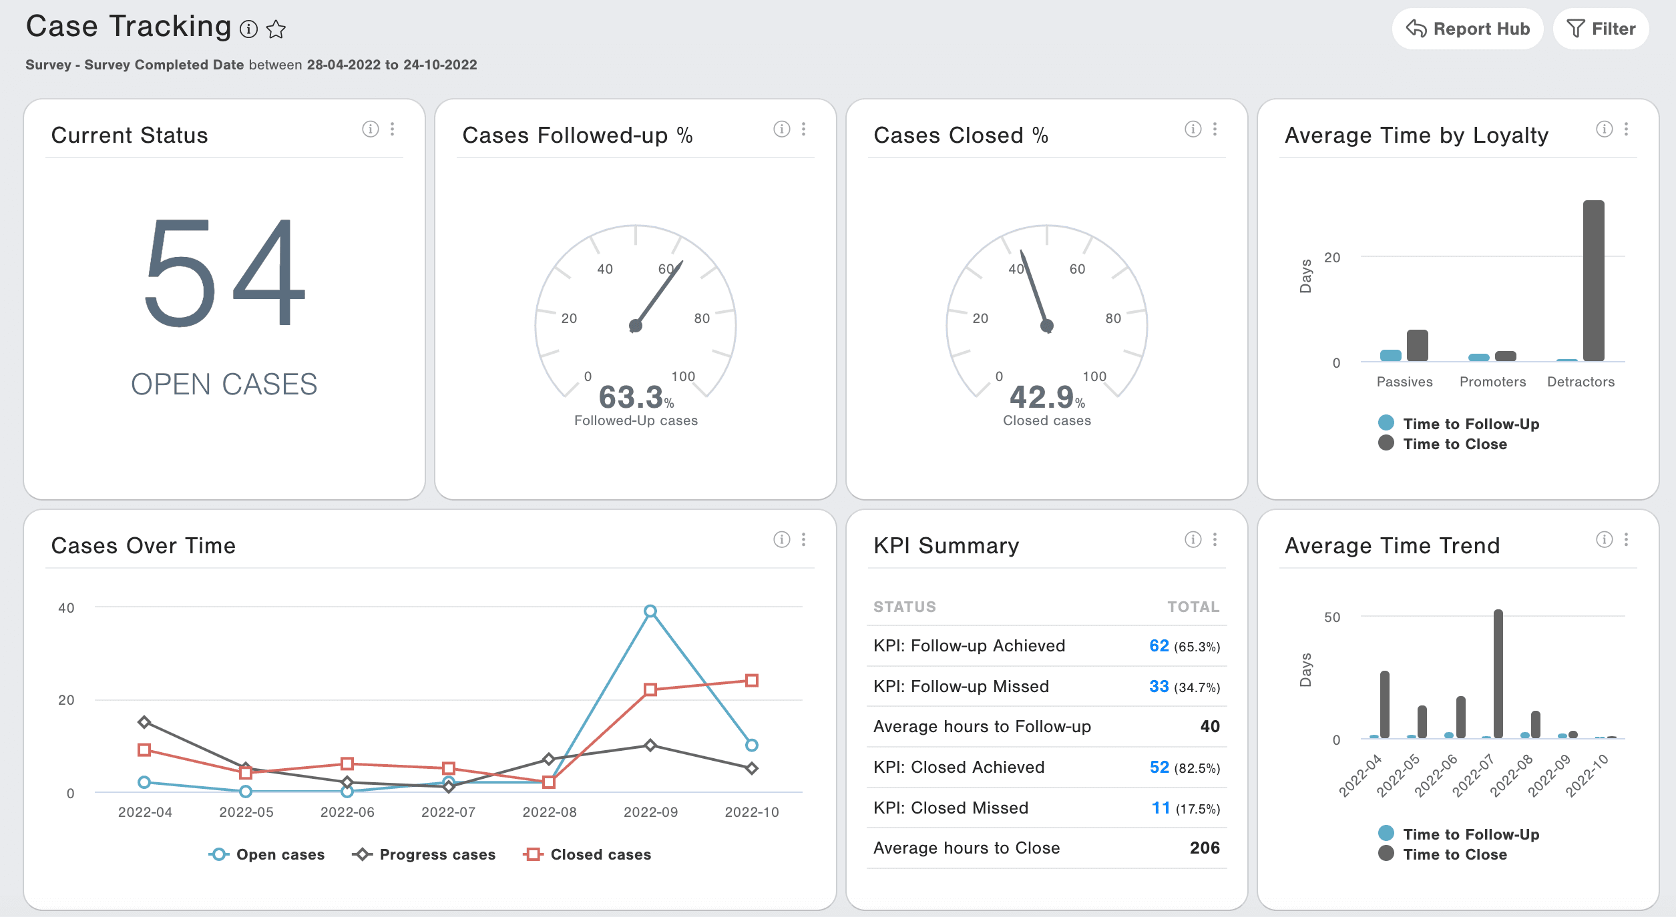Open info icon on Current Status card
The width and height of the screenshot is (1676, 917).
pos(370,129)
